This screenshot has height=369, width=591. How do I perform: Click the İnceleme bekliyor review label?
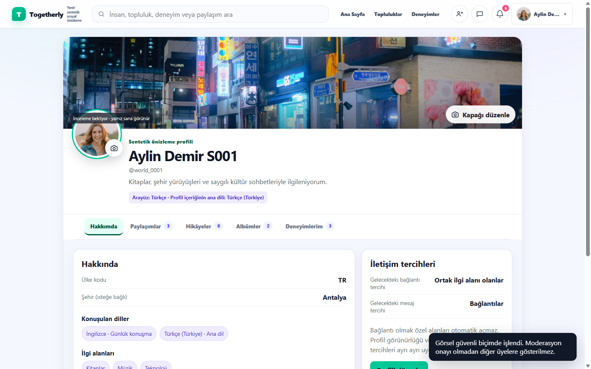click(112, 118)
